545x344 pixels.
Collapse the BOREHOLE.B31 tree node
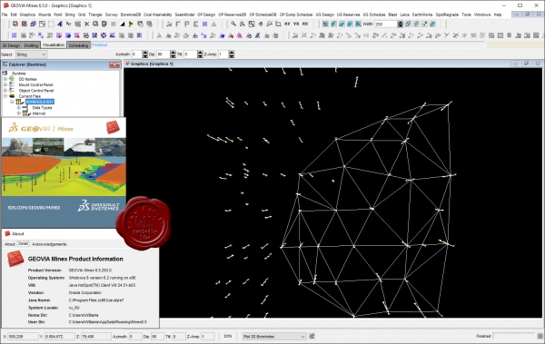pos(12,102)
